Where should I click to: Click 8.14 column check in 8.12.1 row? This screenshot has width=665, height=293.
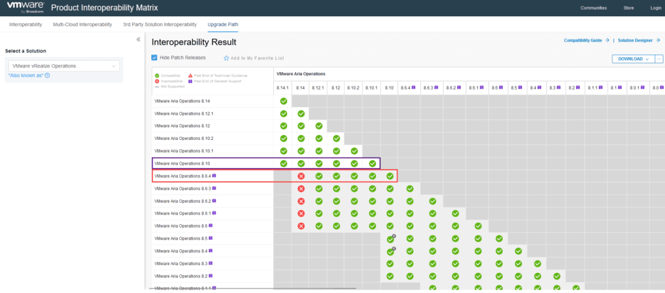point(301,113)
